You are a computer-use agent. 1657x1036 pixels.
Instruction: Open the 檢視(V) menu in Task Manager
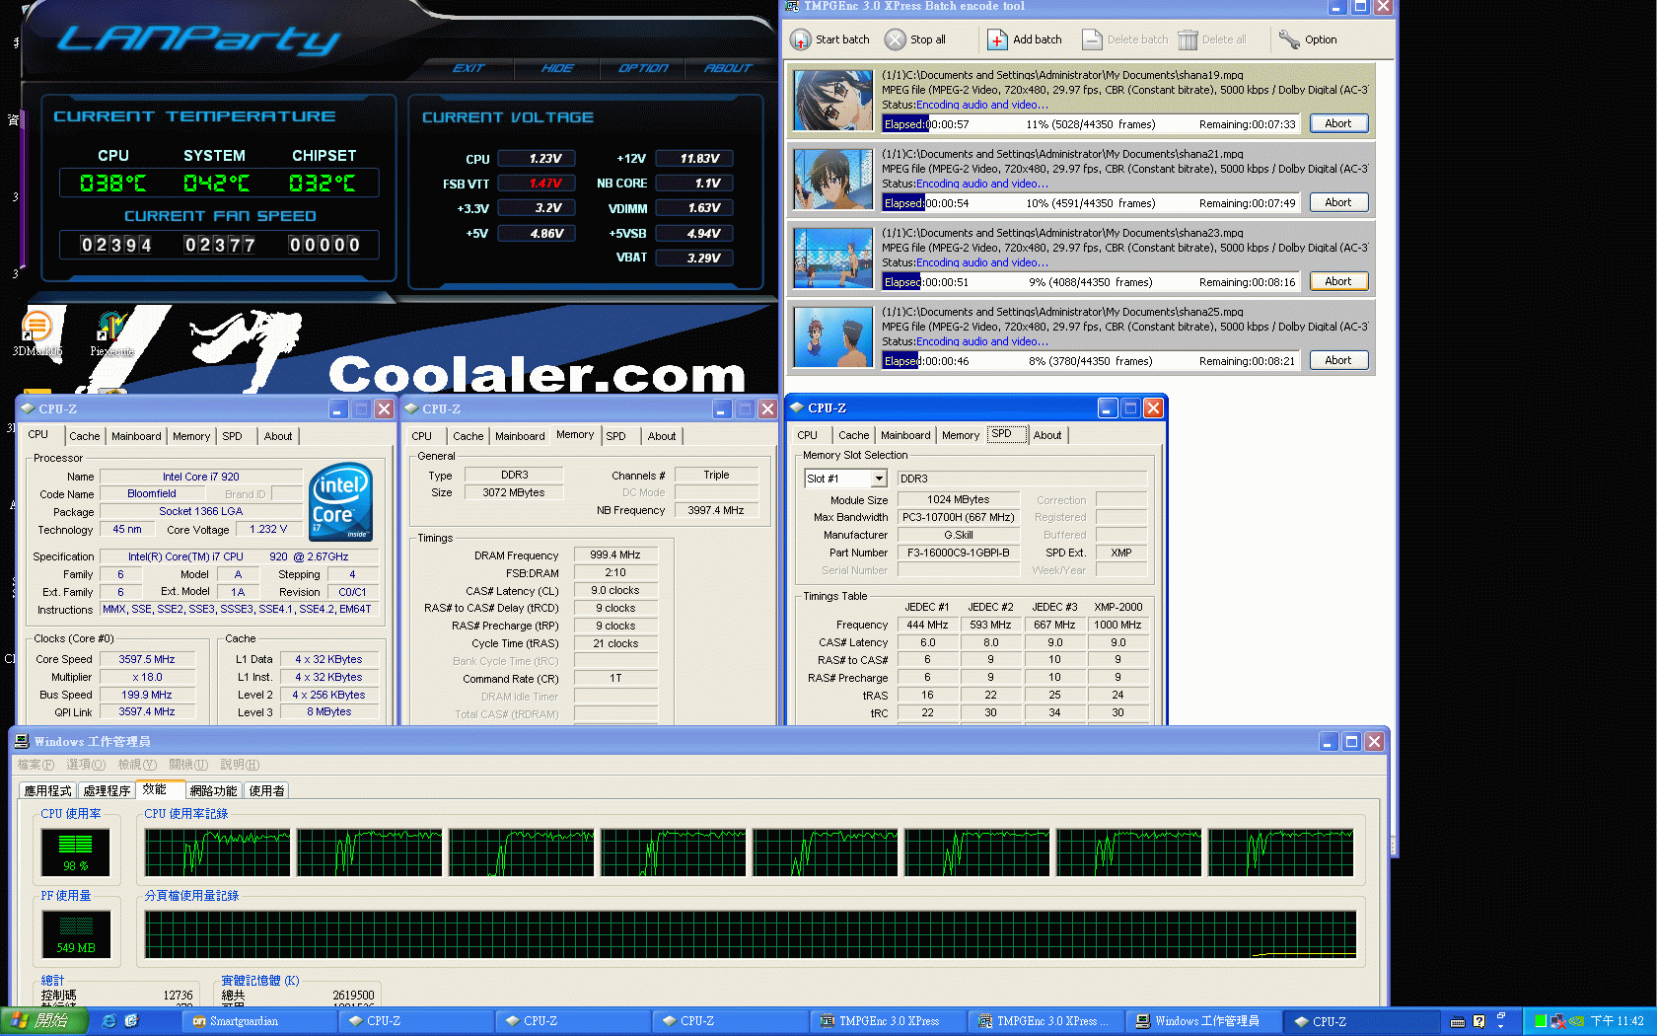pos(137,765)
